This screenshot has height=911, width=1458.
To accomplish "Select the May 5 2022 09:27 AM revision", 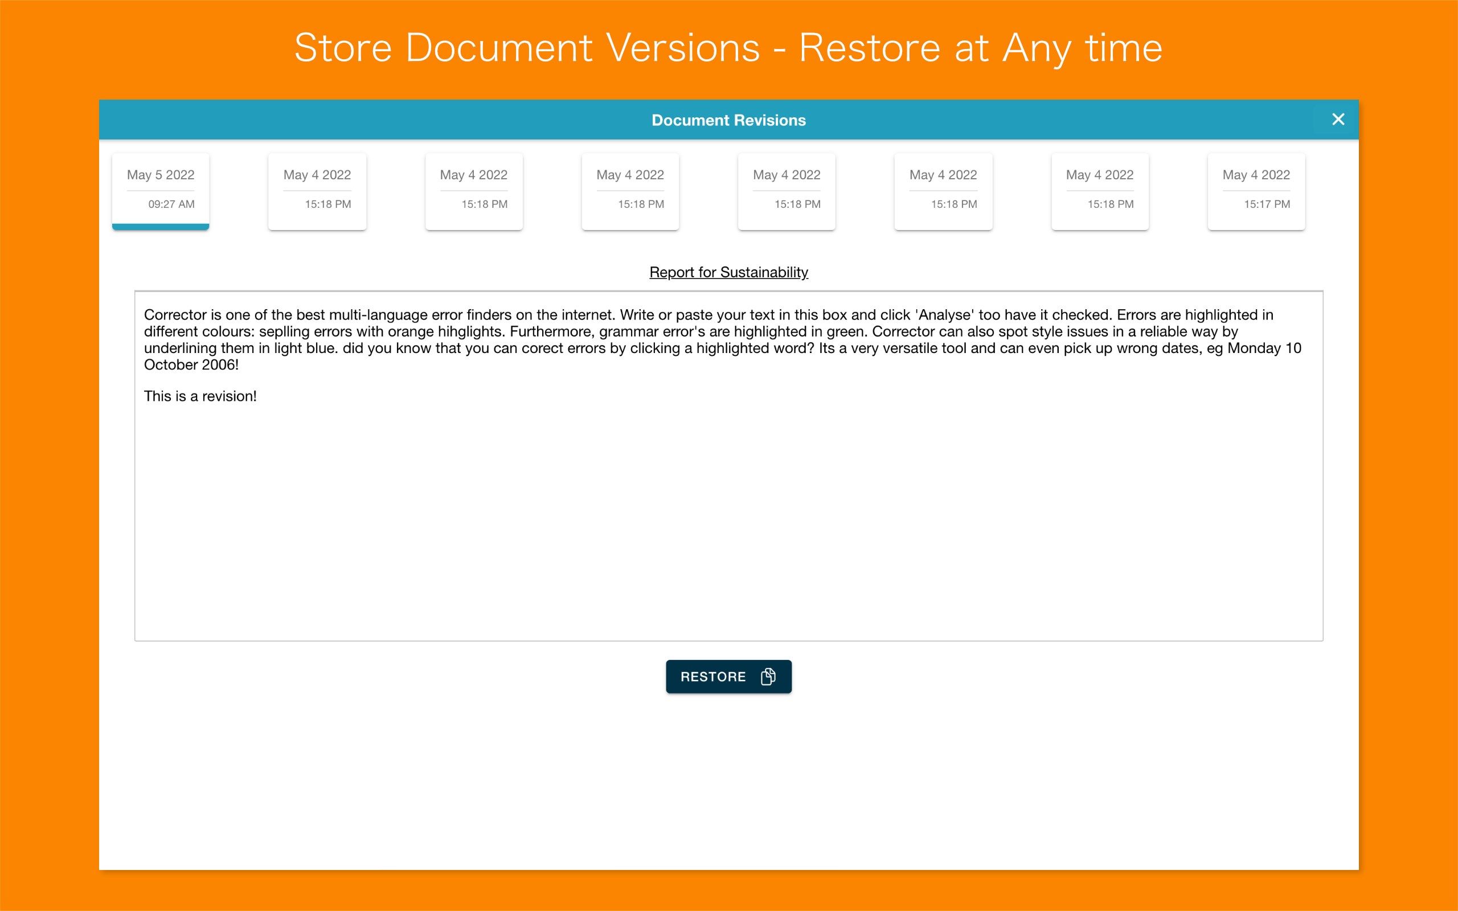I will [160, 191].
